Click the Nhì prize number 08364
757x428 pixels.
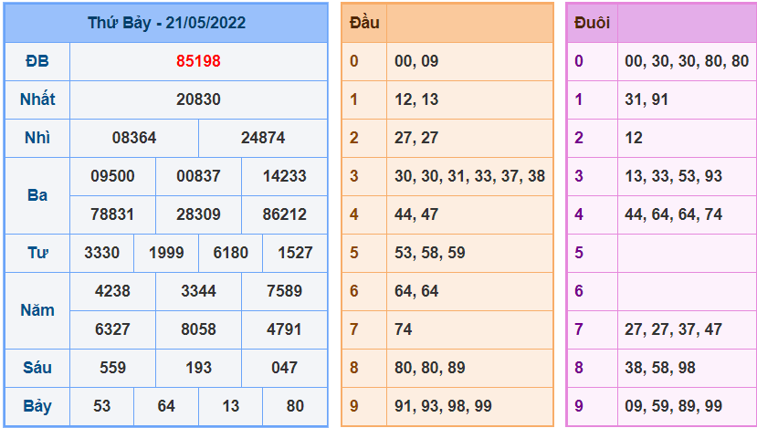pos(134,138)
